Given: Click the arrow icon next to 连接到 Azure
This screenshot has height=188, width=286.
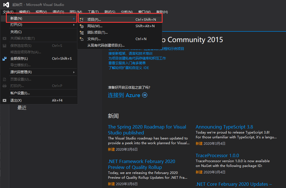Looking at the screenshot, I should [145, 95].
